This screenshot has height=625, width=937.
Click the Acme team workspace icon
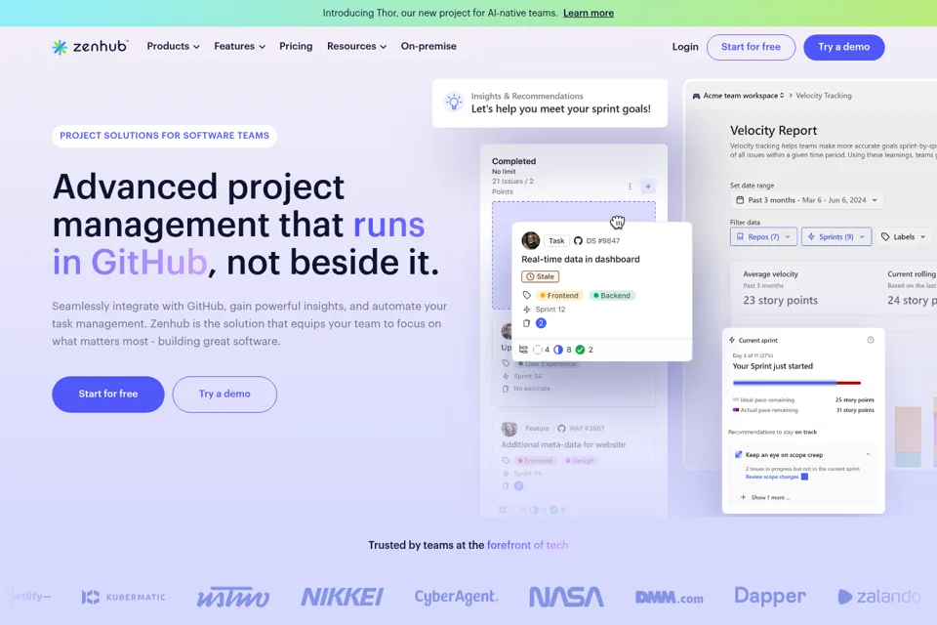(x=696, y=96)
